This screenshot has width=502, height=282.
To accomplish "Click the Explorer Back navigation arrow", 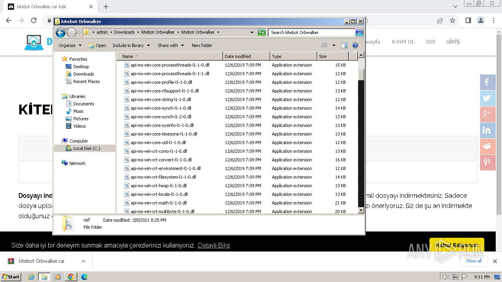I will 60,33.
